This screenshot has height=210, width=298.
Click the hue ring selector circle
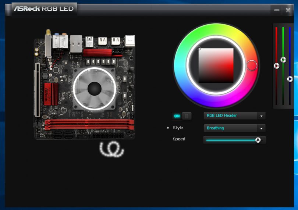[x=252, y=65]
